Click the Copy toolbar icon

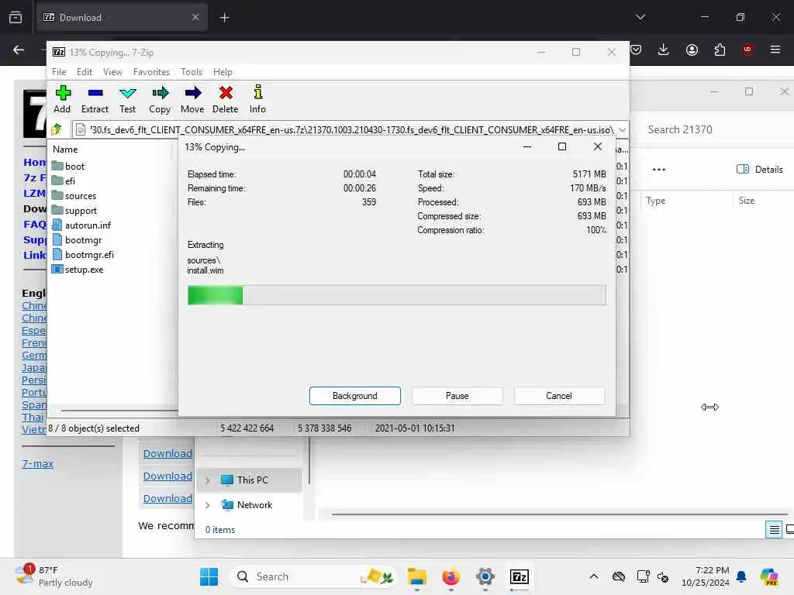[x=160, y=99]
